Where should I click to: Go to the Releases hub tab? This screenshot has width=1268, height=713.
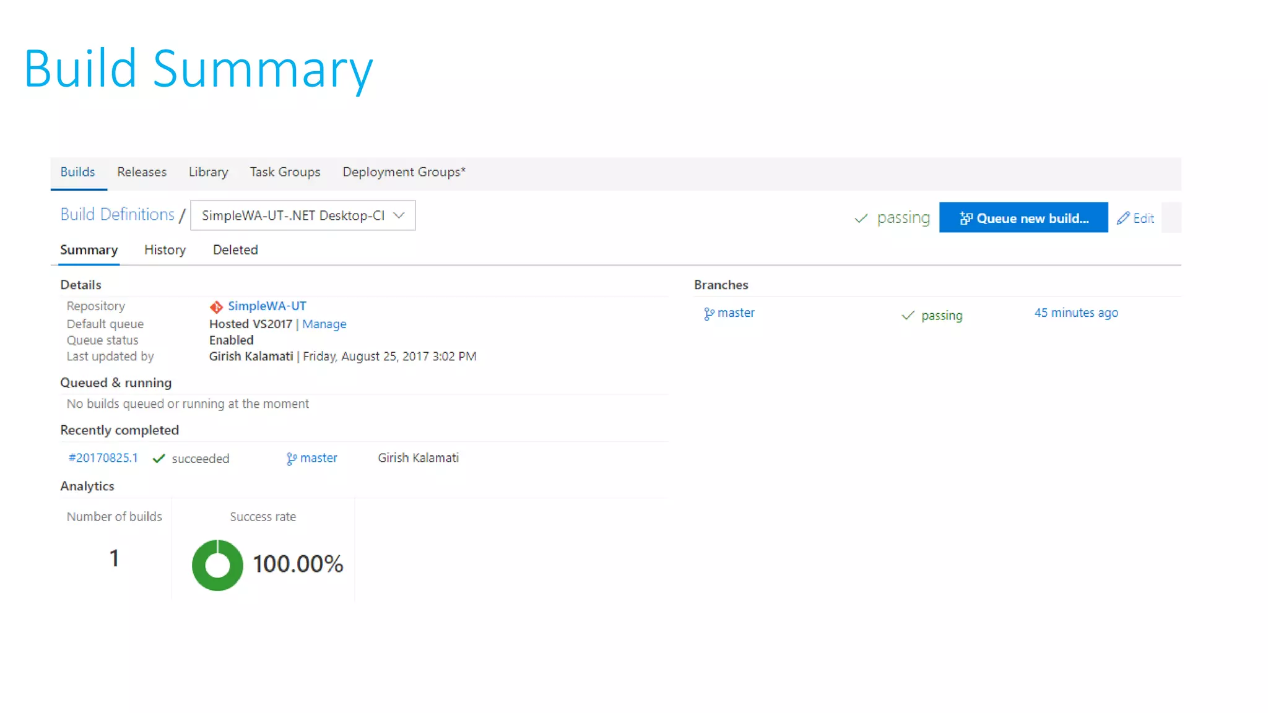(x=142, y=172)
